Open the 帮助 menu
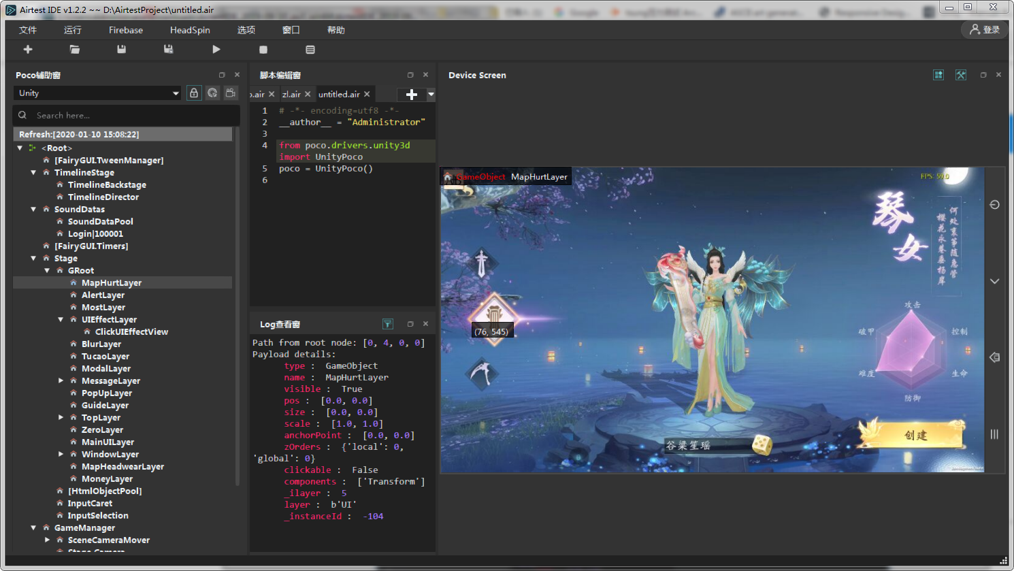 336,30
